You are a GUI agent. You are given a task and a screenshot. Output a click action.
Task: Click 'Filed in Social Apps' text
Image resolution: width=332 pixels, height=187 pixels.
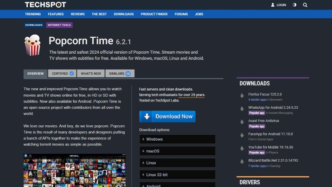(261, 139)
